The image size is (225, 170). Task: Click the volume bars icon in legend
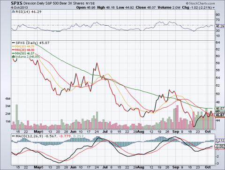13,57
